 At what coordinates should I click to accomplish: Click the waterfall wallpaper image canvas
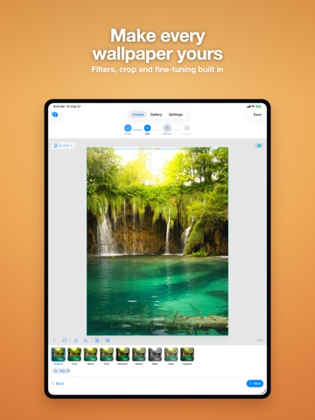tap(157, 241)
